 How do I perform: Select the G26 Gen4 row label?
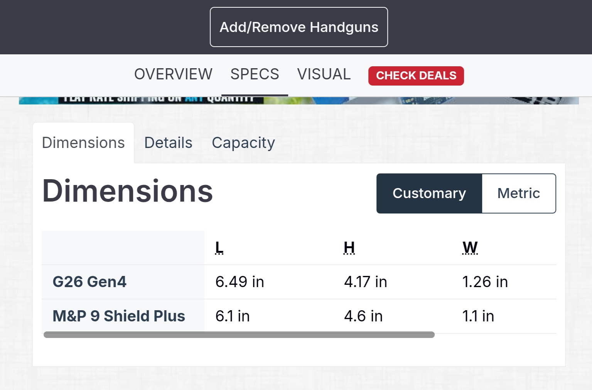click(89, 282)
